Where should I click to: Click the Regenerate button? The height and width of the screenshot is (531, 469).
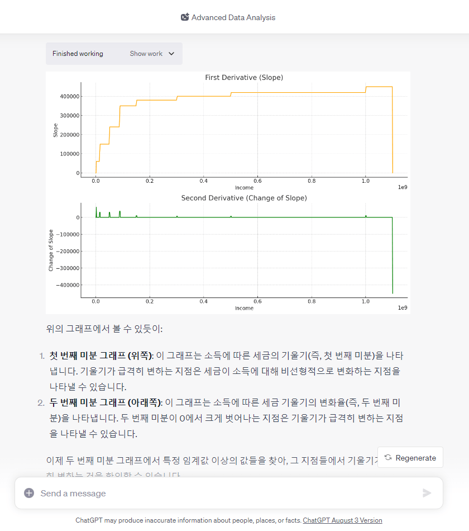[410, 458]
